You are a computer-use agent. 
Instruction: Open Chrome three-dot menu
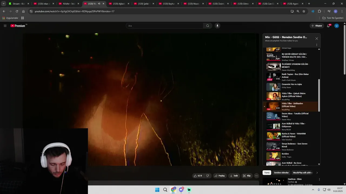pyautogui.click(x=342, y=11)
